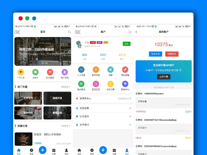Screen dimensions: 207x155
Task: Expand the 系统设置 settings row
Action: [x=103, y=109]
